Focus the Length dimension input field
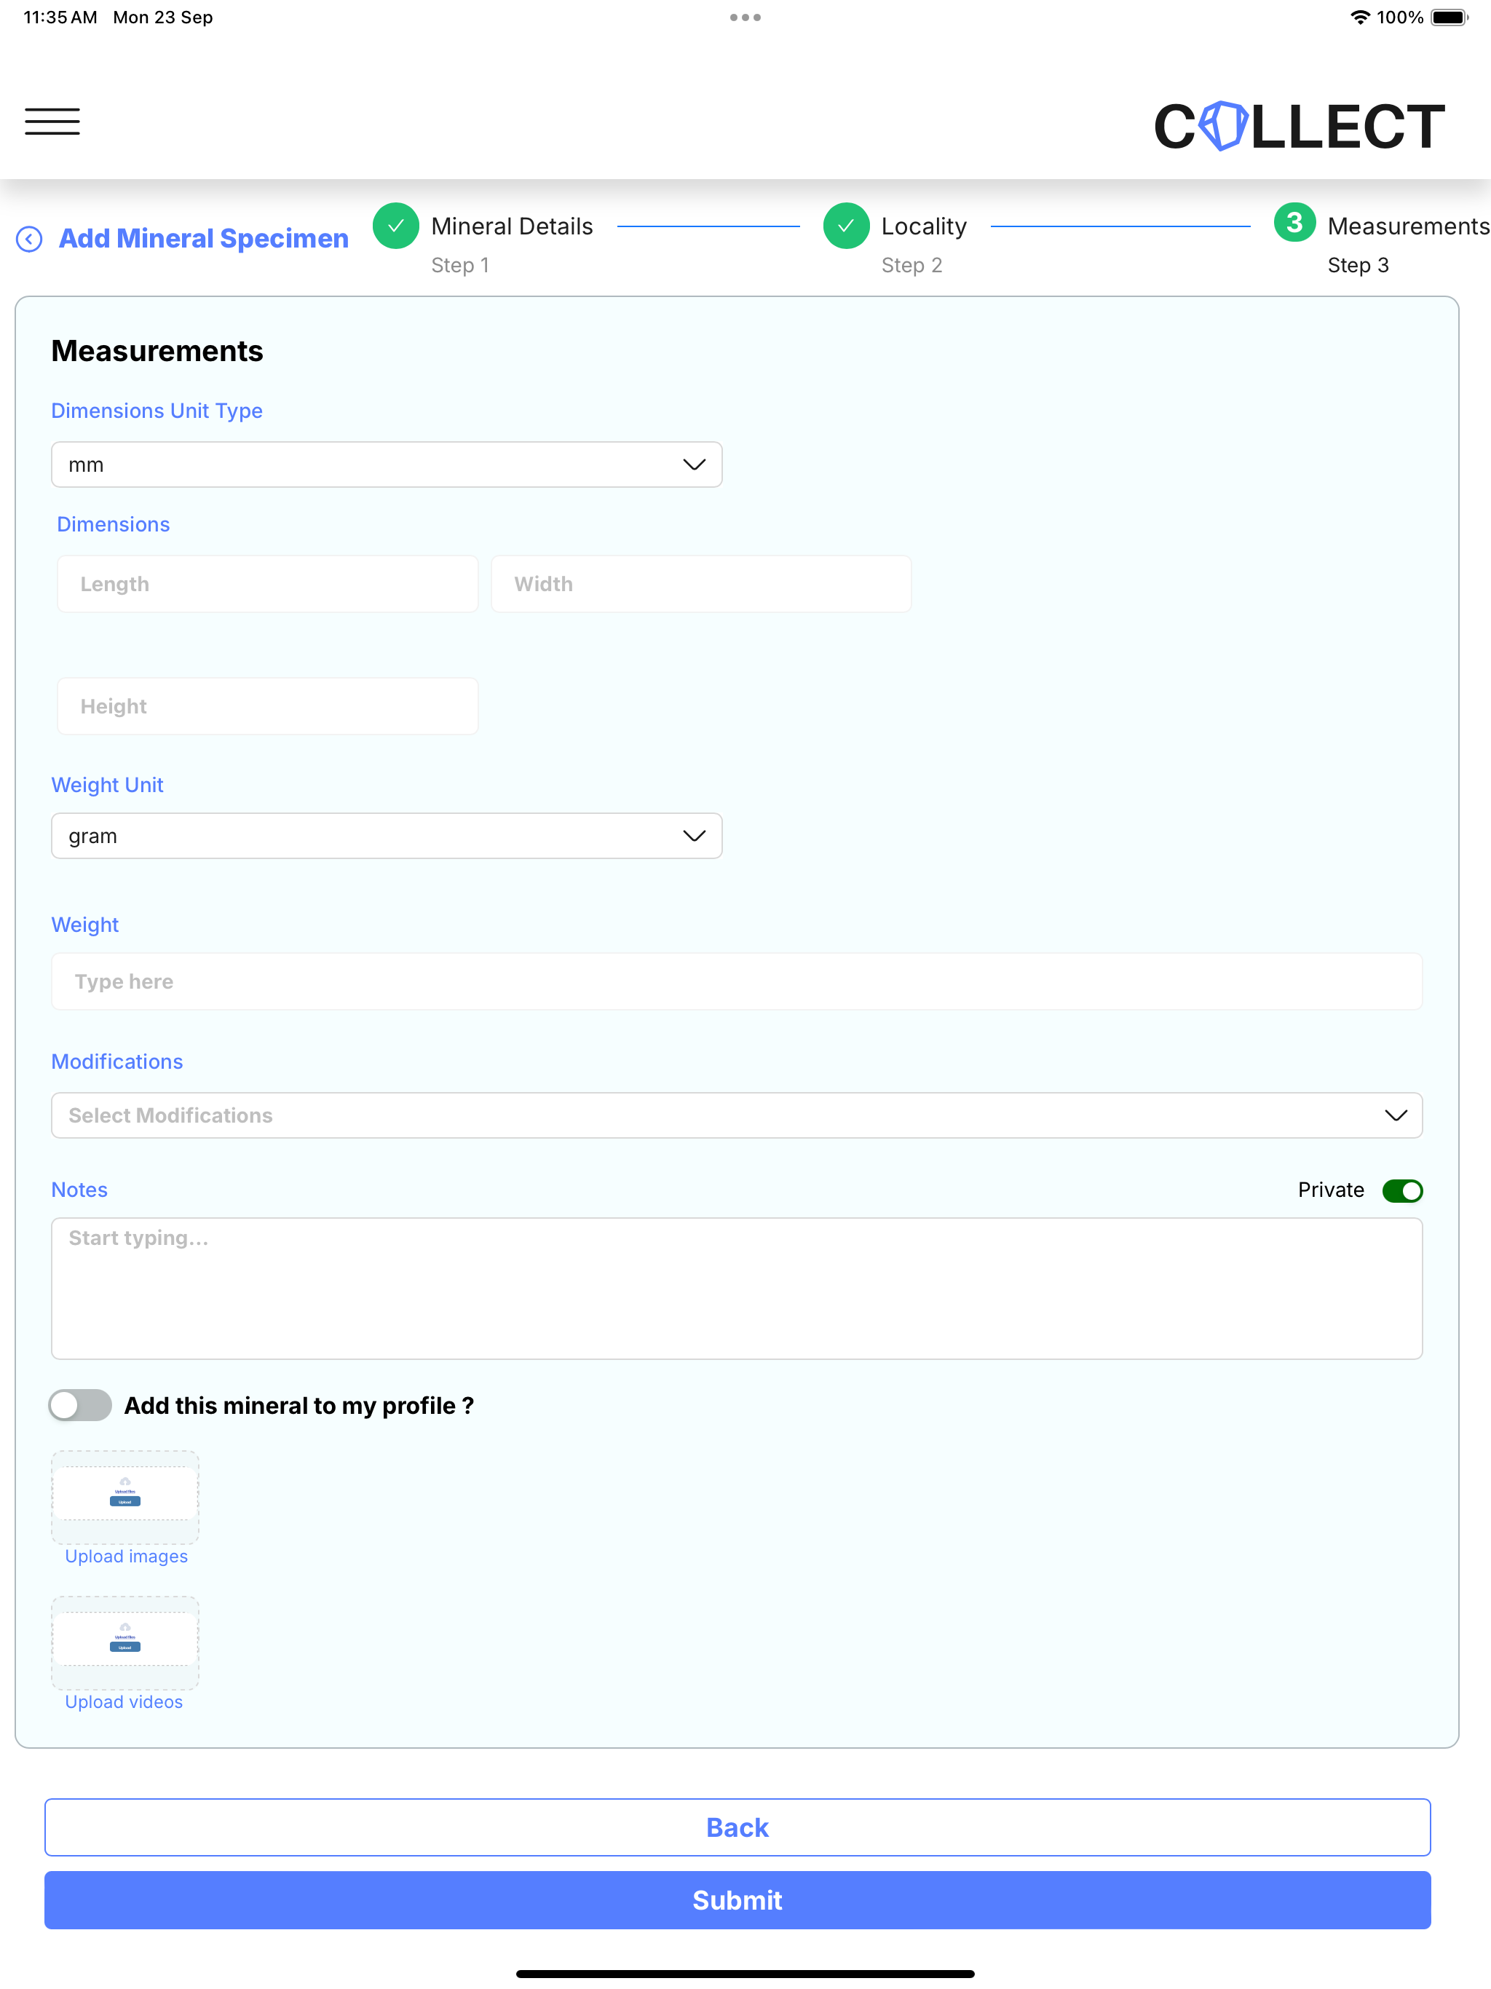1491x1989 pixels. click(268, 585)
